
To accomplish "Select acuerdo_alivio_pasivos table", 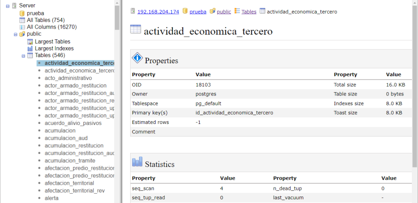I will tap(73, 123).
